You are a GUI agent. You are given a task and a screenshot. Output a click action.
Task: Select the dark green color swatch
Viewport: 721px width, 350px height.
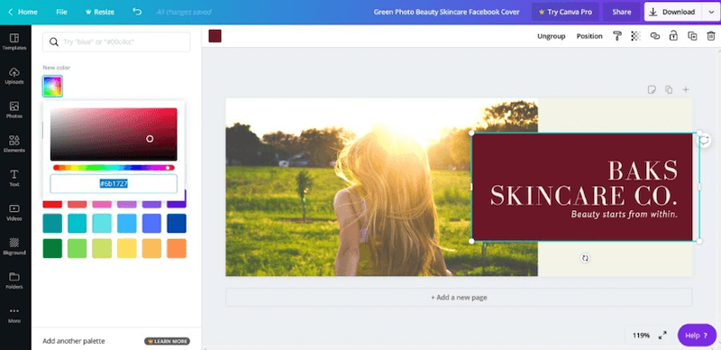point(52,248)
